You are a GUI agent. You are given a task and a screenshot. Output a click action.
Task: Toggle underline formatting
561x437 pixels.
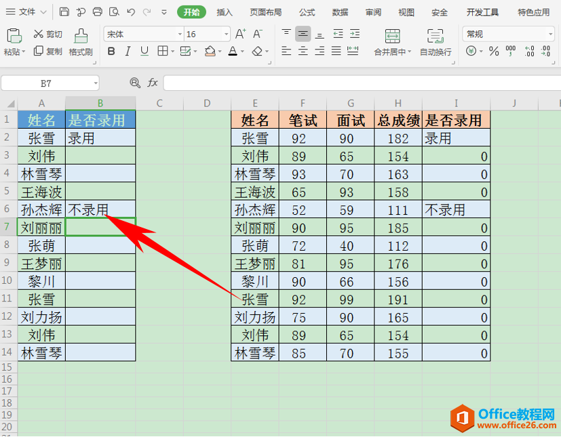click(144, 51)
